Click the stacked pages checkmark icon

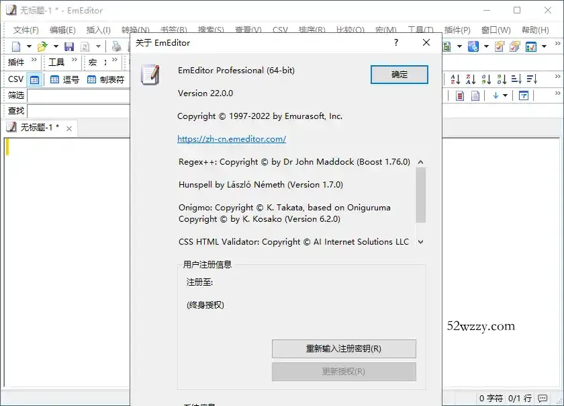pos(515,46)
